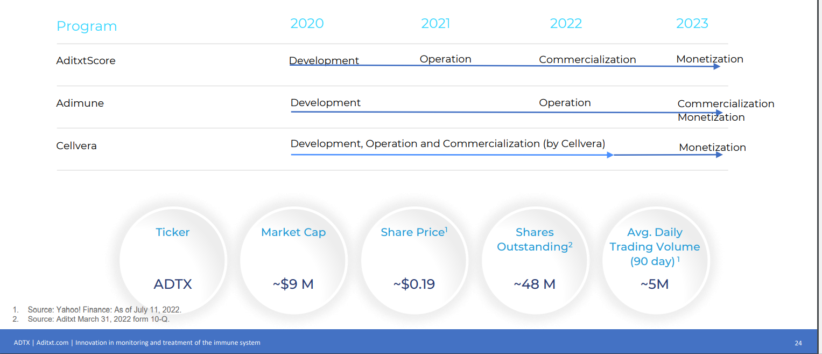Click the 2022 year column header
The width and height of the screenshot is (822, 354).
(566, 24)
